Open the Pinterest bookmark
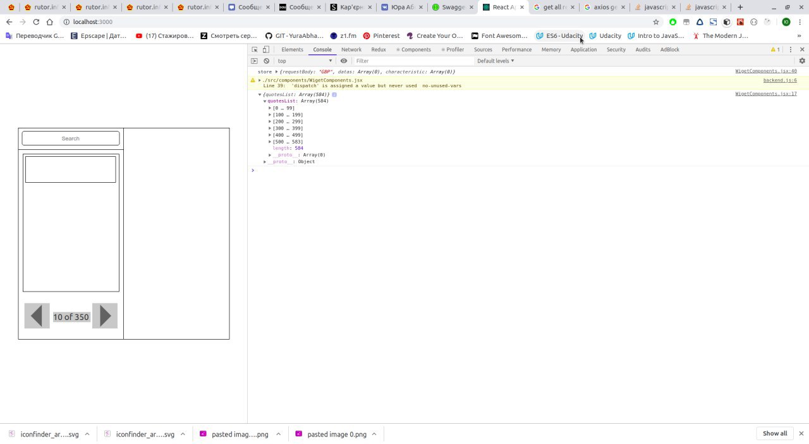Image resolution: width=809 pixels, height=444 pixels. 381,36
